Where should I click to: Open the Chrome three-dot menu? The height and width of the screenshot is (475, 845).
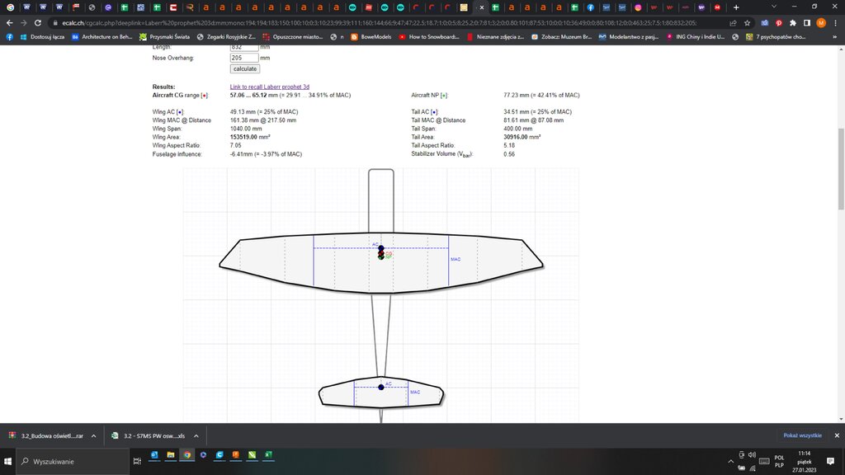835,23
